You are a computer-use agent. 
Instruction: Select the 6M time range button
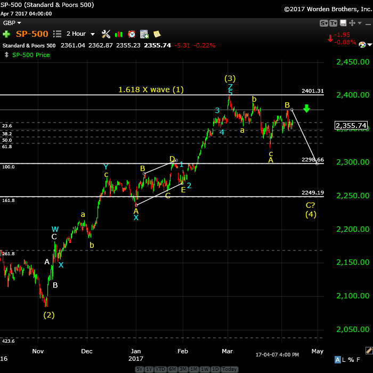tap(173, 369)
